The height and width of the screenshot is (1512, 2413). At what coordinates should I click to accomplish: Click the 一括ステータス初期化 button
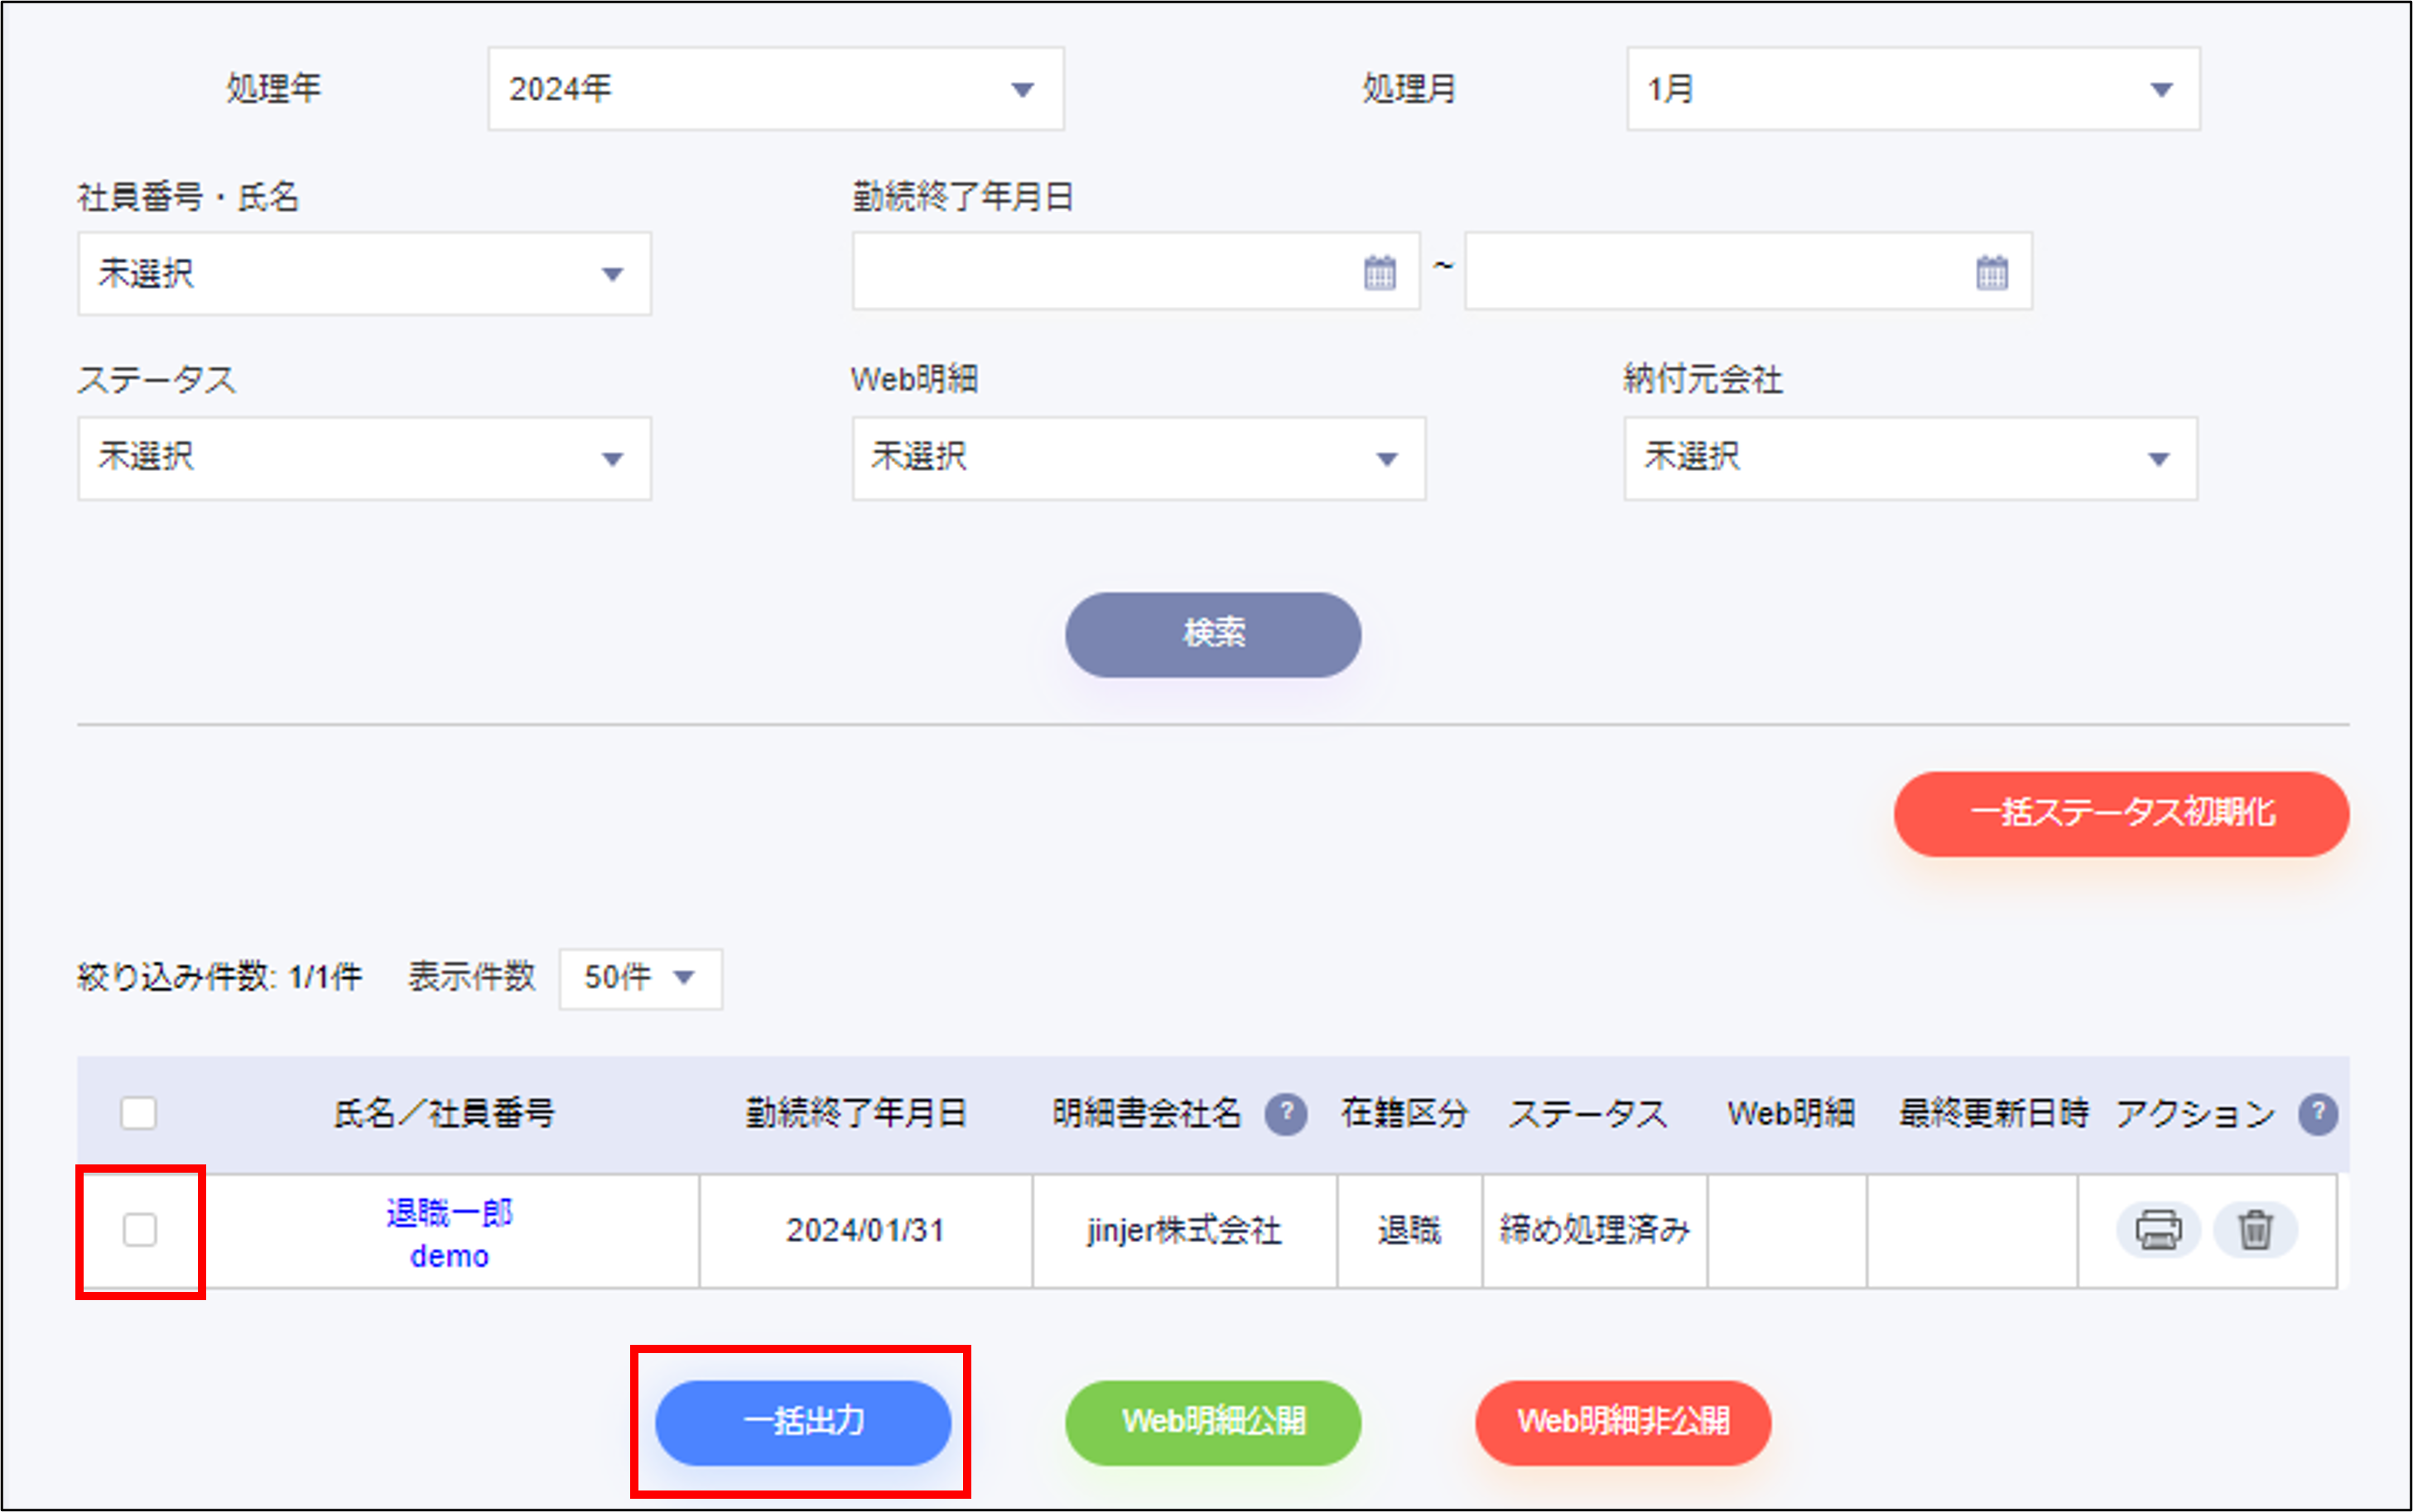2121,813
